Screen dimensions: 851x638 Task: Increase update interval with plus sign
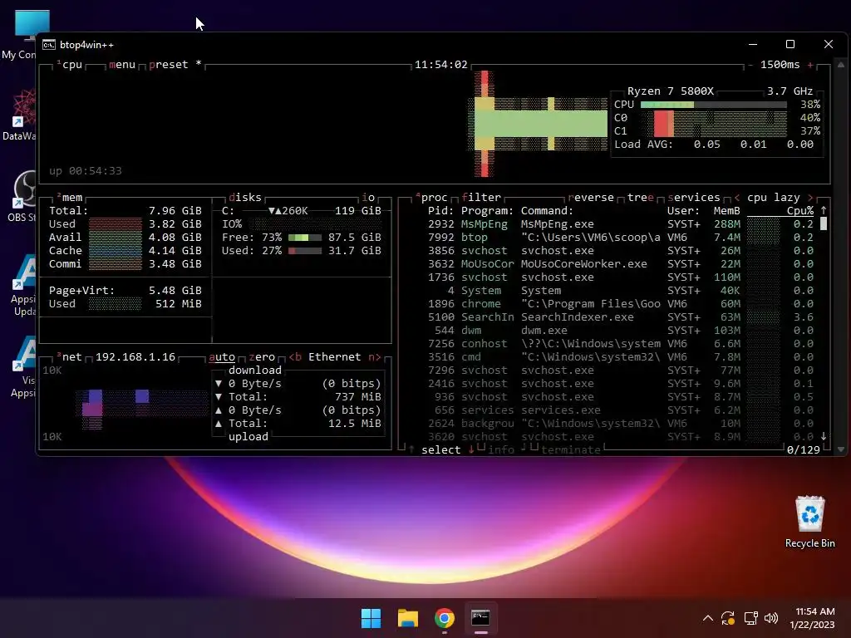pyautogui.click(x=810, y=65)
